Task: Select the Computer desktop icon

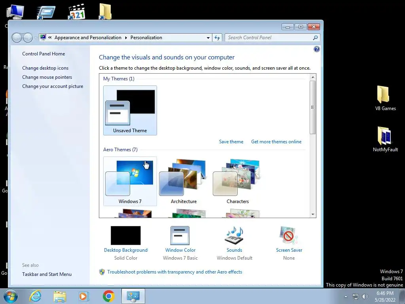Action: (x=15, y=11)
